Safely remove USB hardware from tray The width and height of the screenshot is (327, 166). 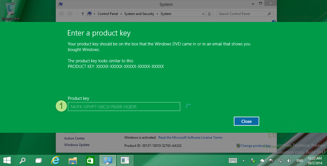point(252,160)
